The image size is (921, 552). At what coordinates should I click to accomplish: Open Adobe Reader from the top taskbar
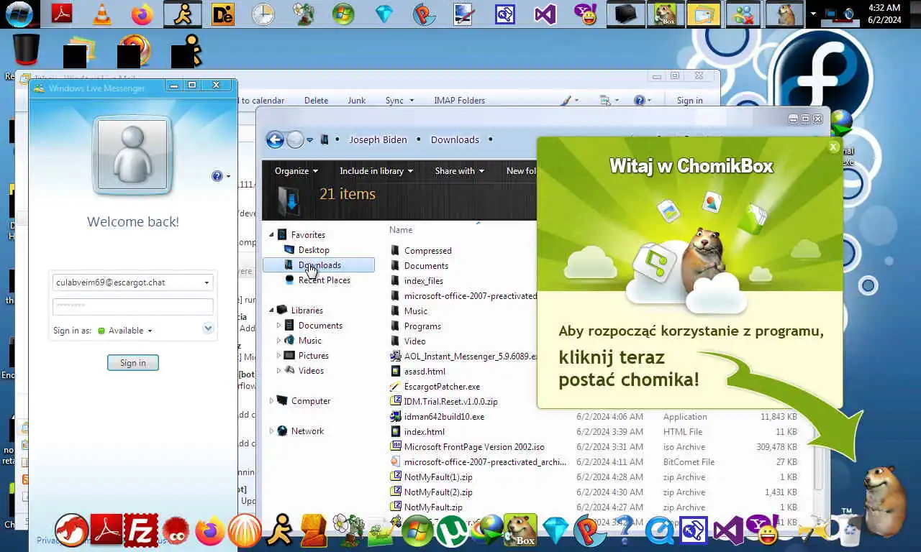point(63,13)
